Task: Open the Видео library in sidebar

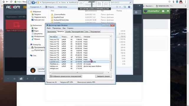Action: click(35, 31)
